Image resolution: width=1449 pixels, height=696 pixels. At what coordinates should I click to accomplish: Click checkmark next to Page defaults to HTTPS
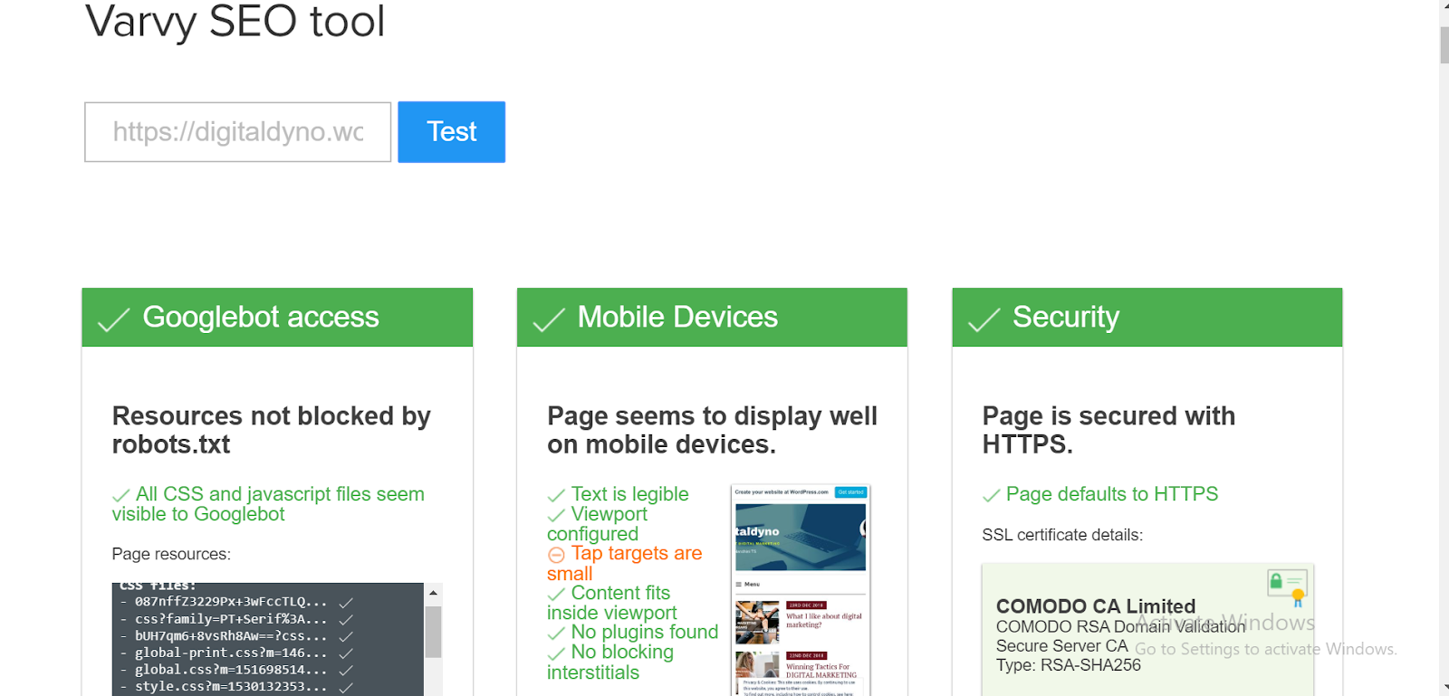tap(992, 495)
